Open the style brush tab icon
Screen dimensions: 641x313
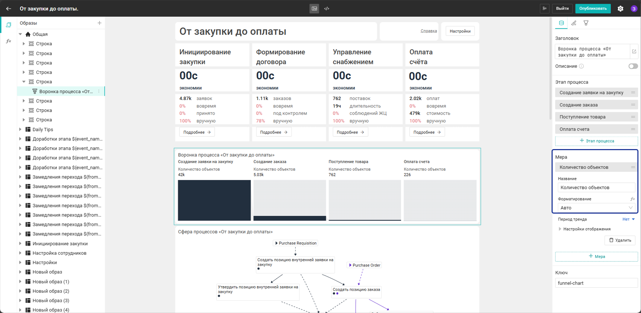(574, 23)
